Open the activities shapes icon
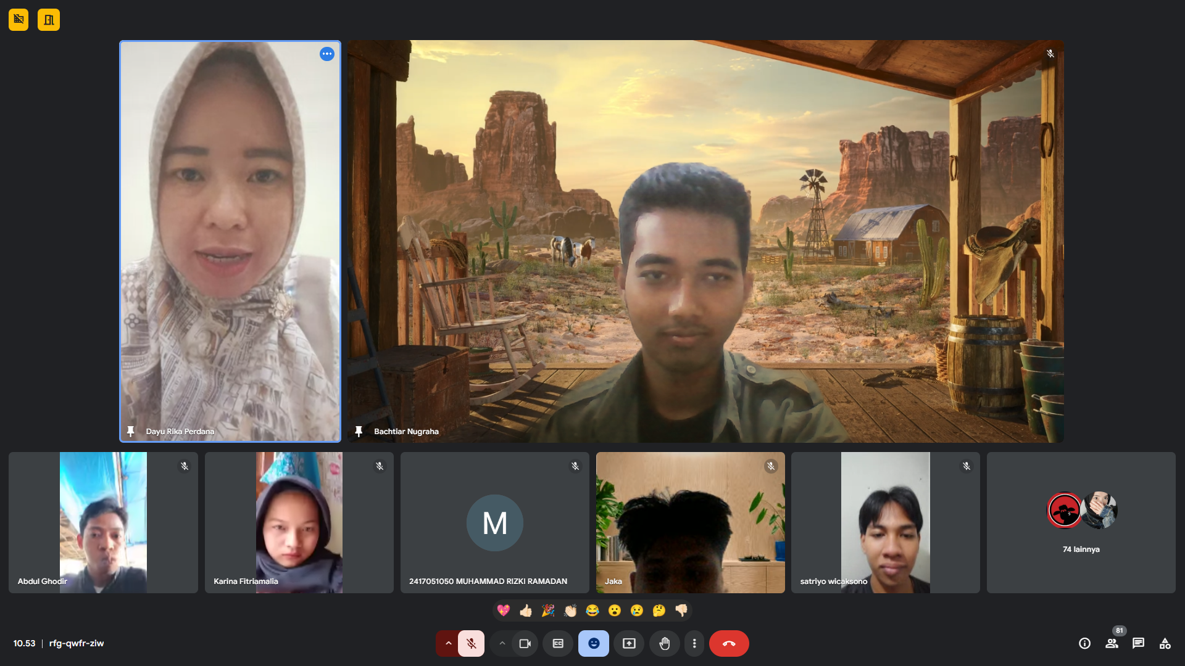1185x666 pixels. coord(1165,643)
